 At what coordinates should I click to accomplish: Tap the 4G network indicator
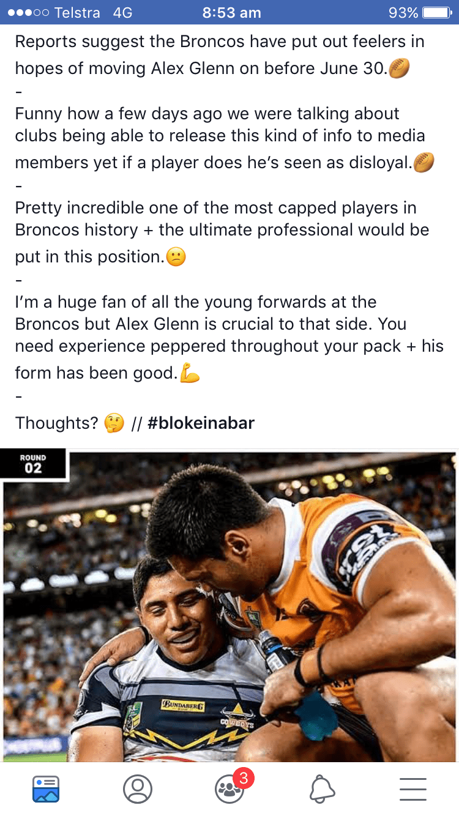(x=122, y=12)
